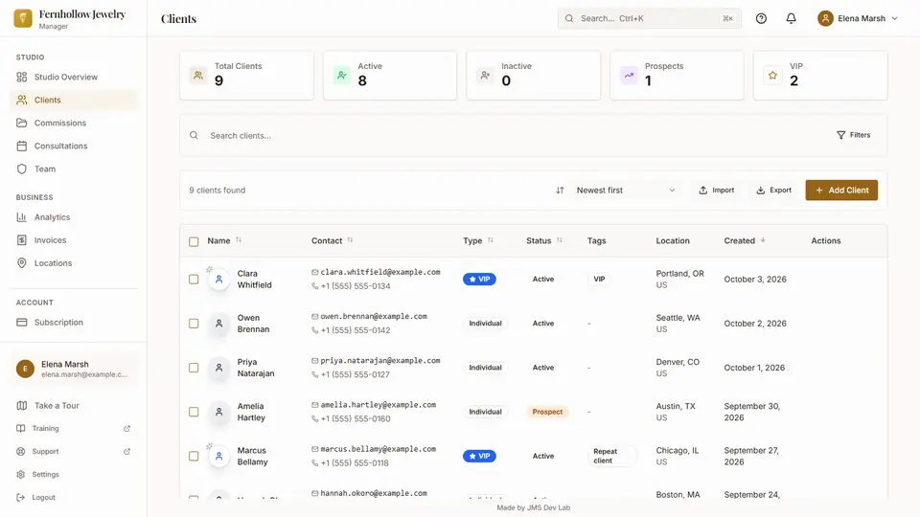Click Logout
This screenshot has width=920, height=517.
(74, 497)
